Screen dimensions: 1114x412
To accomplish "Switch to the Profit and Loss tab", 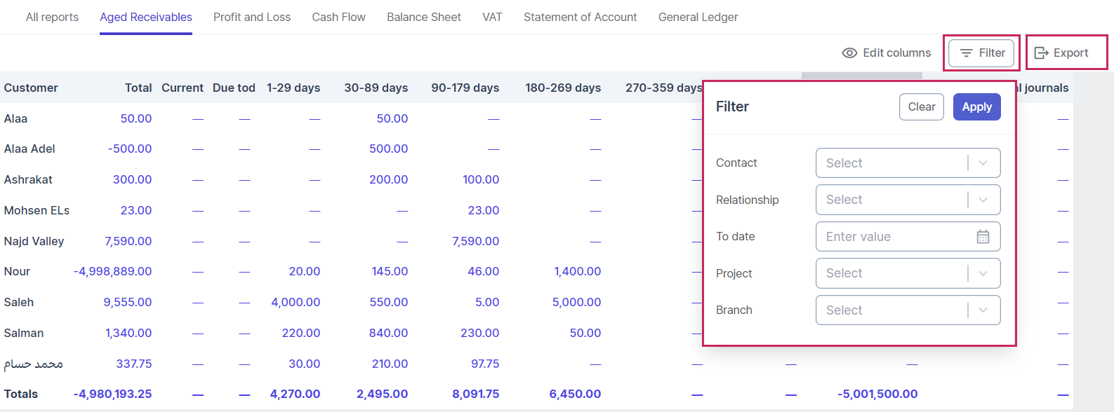I will pyautogui.click(x=252, y=17).
